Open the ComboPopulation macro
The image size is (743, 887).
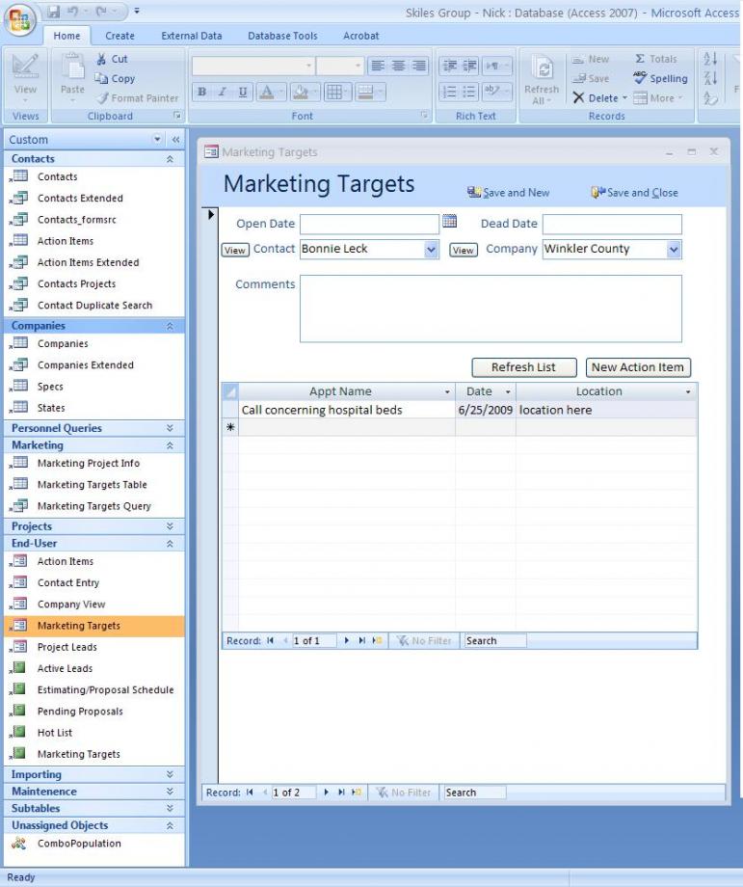tap(79, 844)
